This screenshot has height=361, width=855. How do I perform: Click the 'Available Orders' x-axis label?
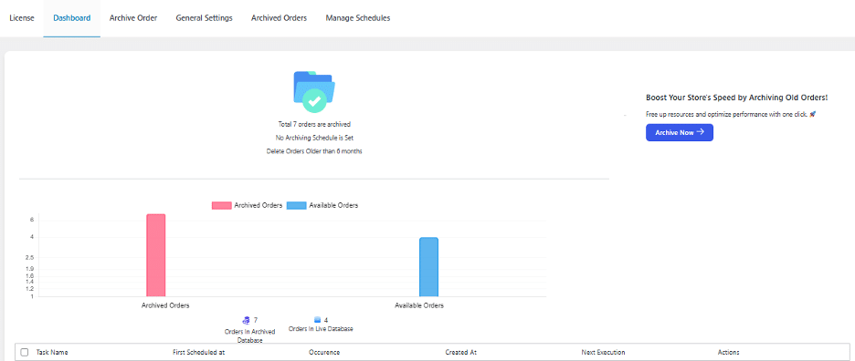tap(419, 305)
